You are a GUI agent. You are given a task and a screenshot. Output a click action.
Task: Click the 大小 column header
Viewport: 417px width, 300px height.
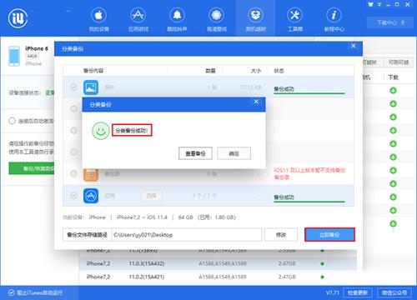tap(256, 71)
